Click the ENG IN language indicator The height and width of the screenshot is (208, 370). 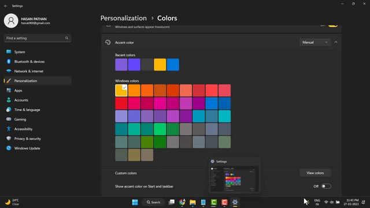click(x=317, y=202)
